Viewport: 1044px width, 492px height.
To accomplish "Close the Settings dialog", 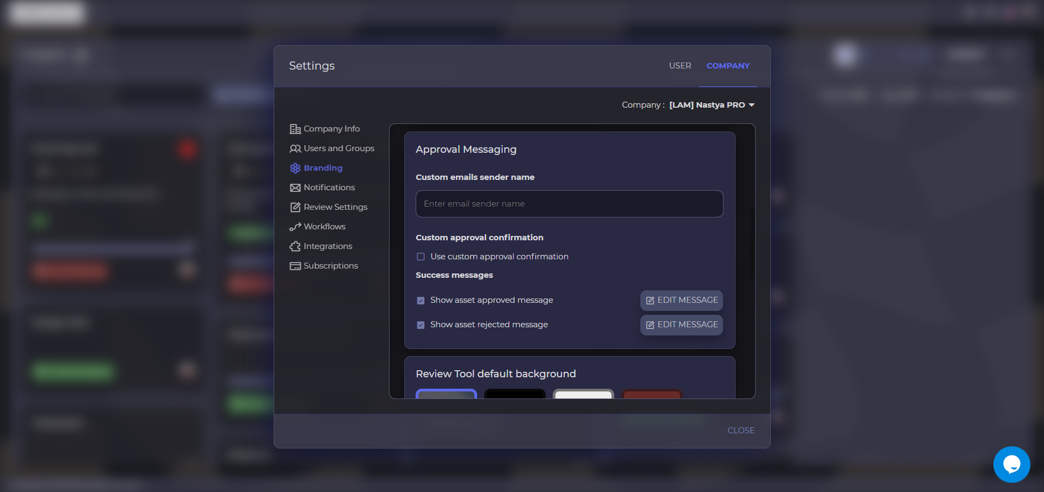I will click(740, 430).
